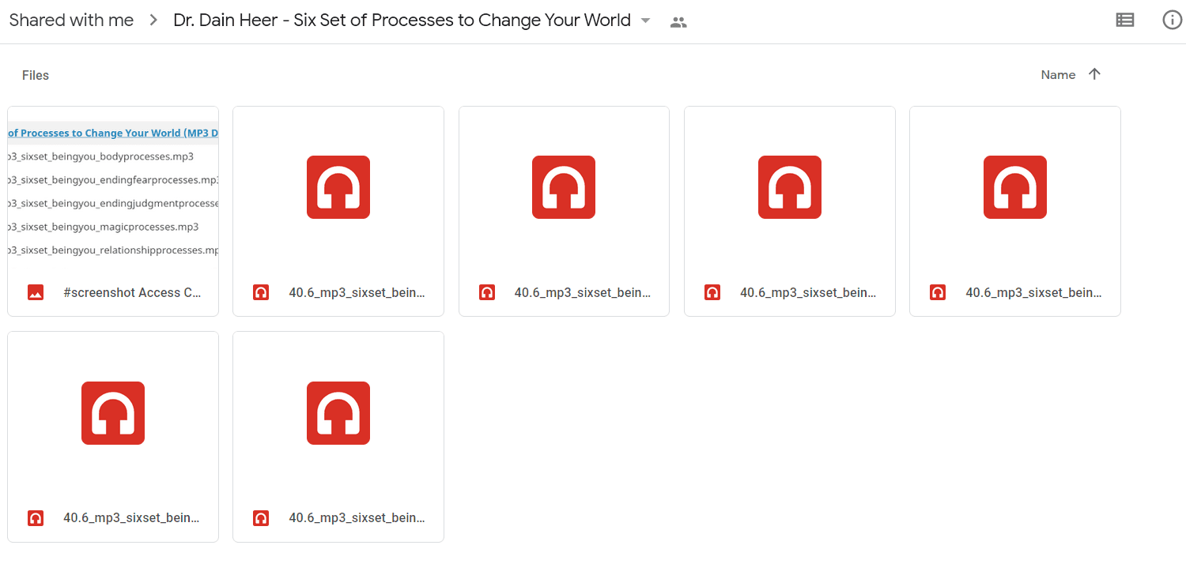The height and width of the screenshot is (564, 1186).
Task: Click small audio icon of bottom-row second file
Action: tap(261, 518)
